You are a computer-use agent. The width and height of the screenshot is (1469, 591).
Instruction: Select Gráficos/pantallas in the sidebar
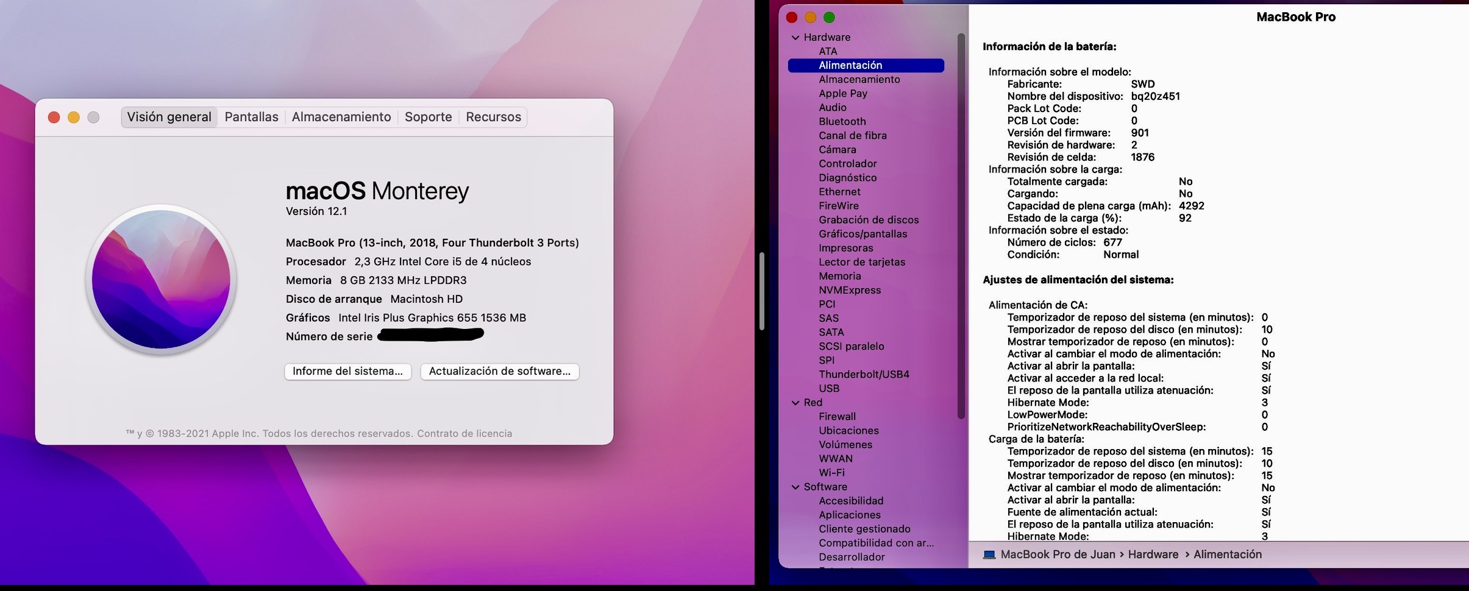tap(863, 233)
